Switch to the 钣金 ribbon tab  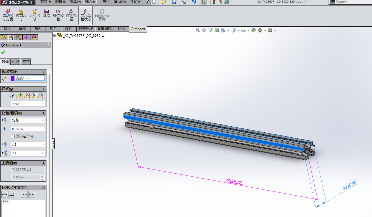[x=53, y=29]
